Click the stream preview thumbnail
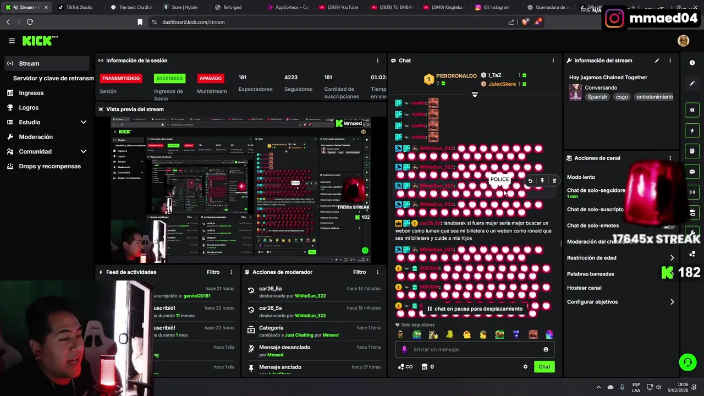This screenshot has height=396, width=704. click(241, 190)
